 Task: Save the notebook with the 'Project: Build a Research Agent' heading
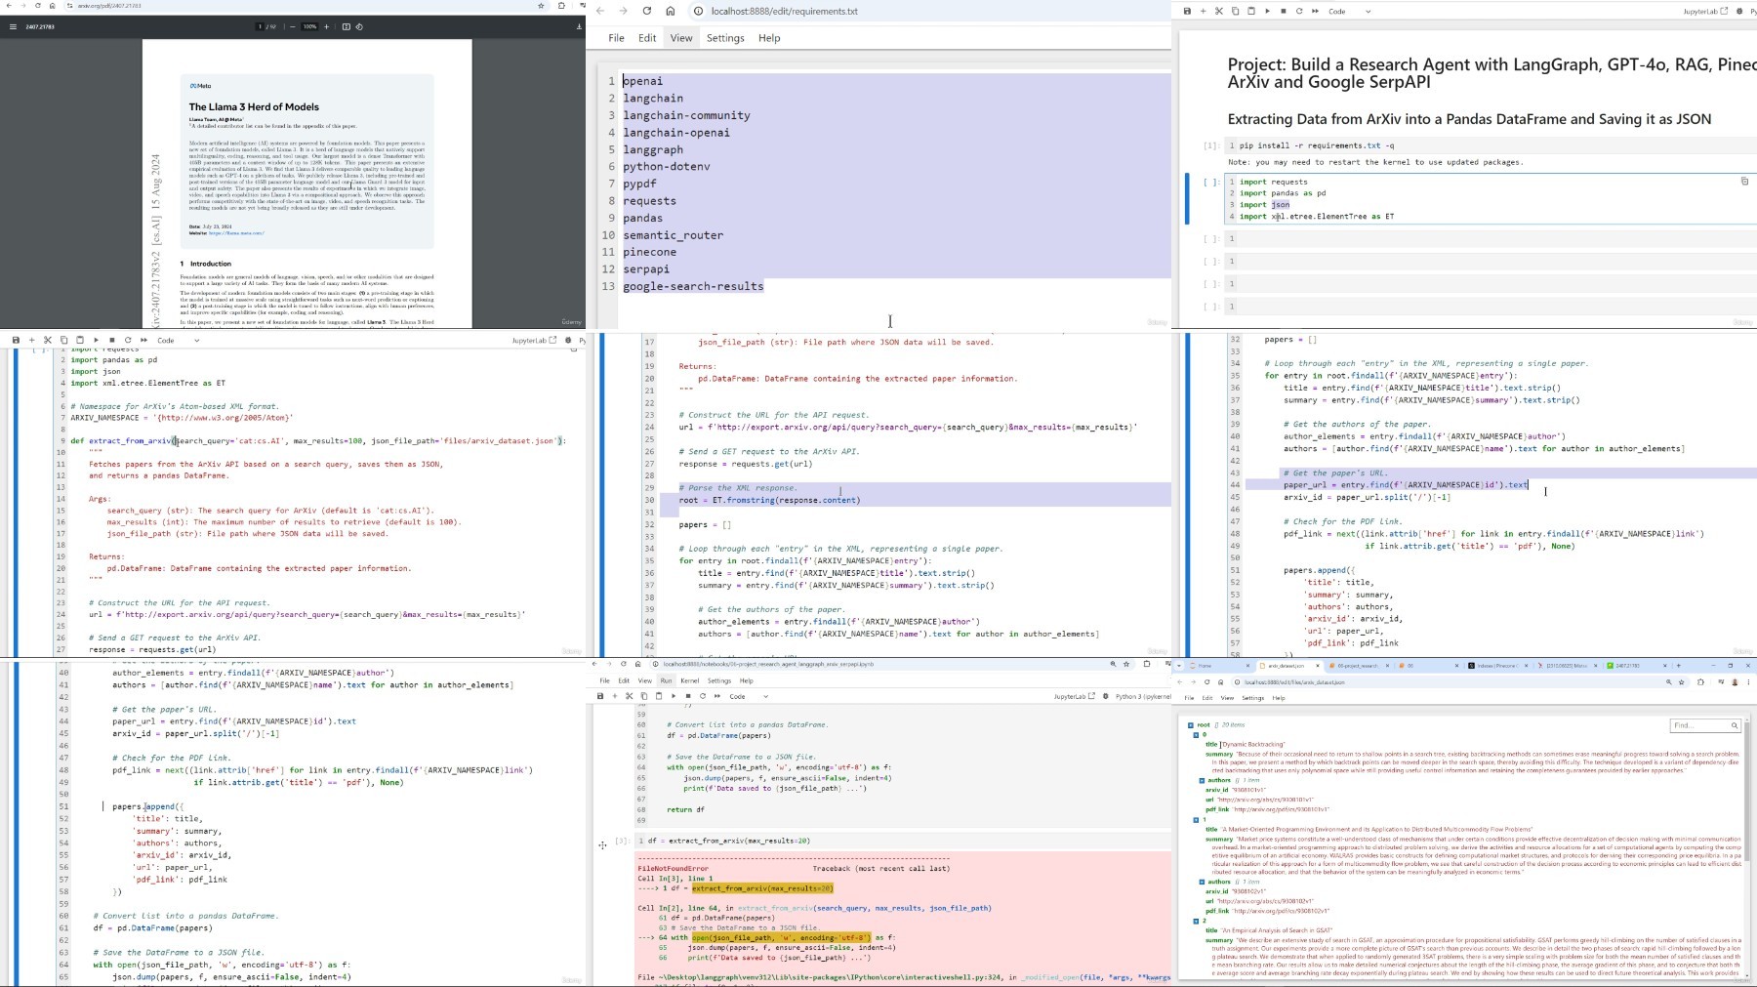point(1187,11)
